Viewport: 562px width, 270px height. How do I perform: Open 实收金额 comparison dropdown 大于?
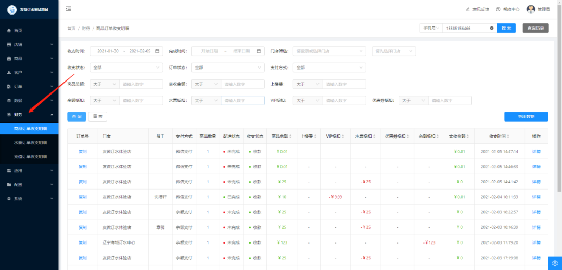pyautogui.click(x=206, y=84)
